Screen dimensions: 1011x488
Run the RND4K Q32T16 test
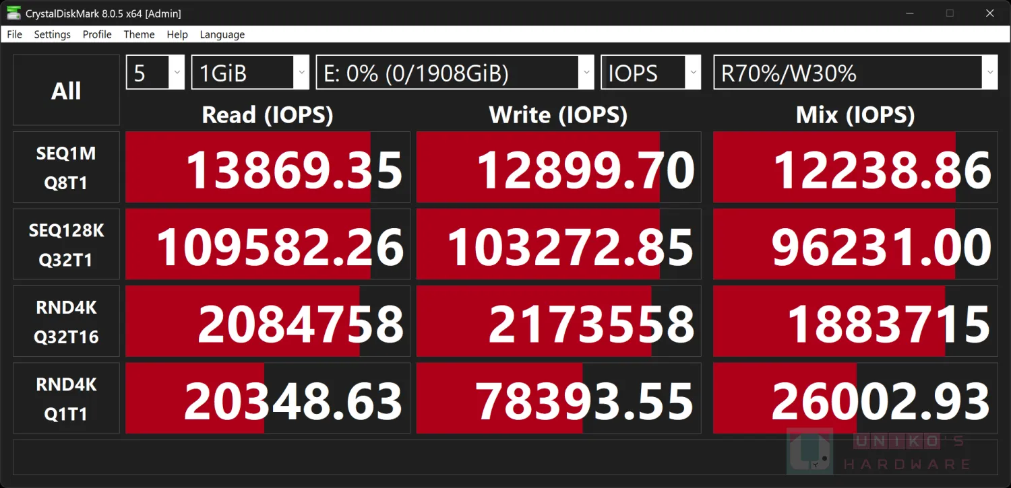click(66, 322)
